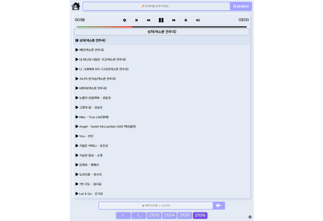Click the dashed now-playing title box
The image size is (323, 221).
[161, 32]
